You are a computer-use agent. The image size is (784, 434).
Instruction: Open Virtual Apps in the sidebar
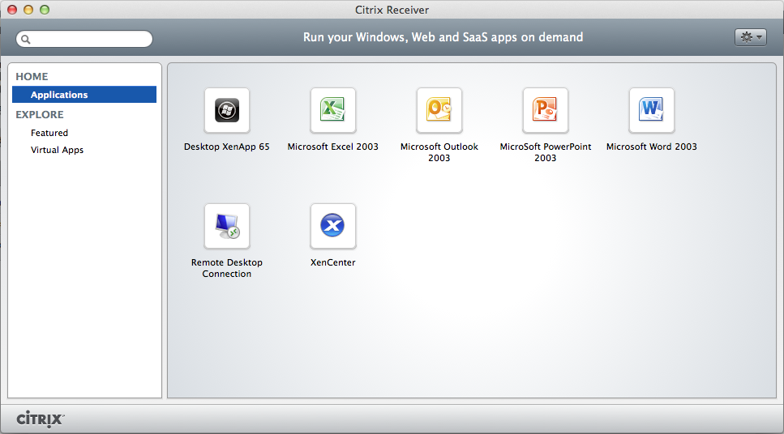(57, 150)
